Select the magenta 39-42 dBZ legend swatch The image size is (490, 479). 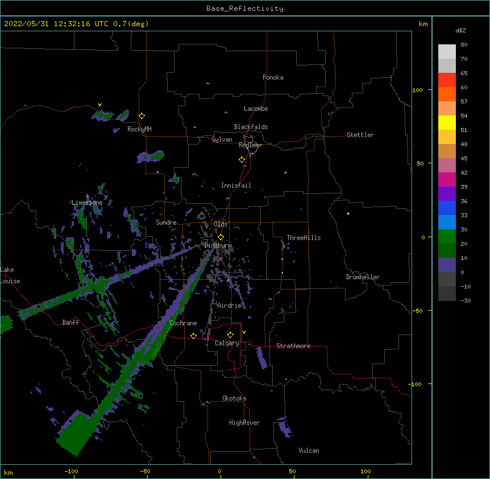447,179
